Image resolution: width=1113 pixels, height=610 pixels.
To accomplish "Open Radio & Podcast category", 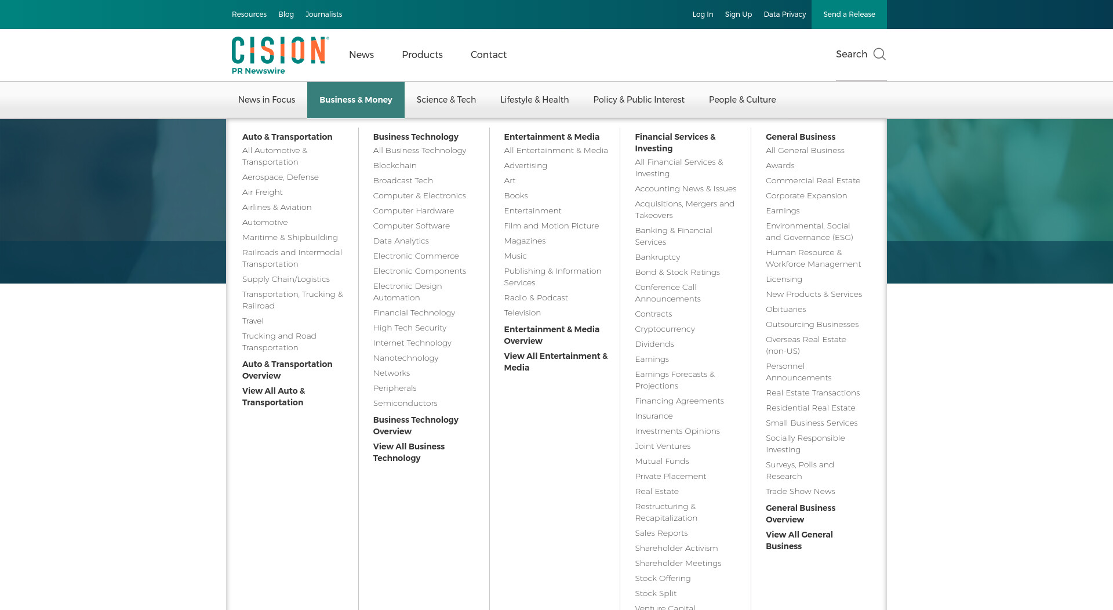I will point(536,298).
